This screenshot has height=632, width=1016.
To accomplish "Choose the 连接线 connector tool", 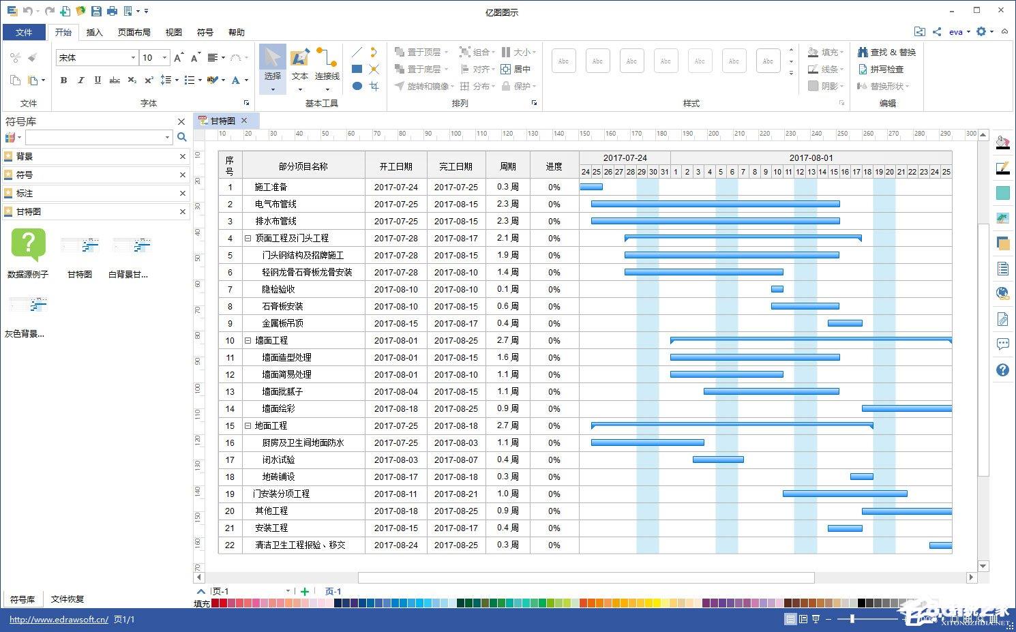I will [327, 68].
